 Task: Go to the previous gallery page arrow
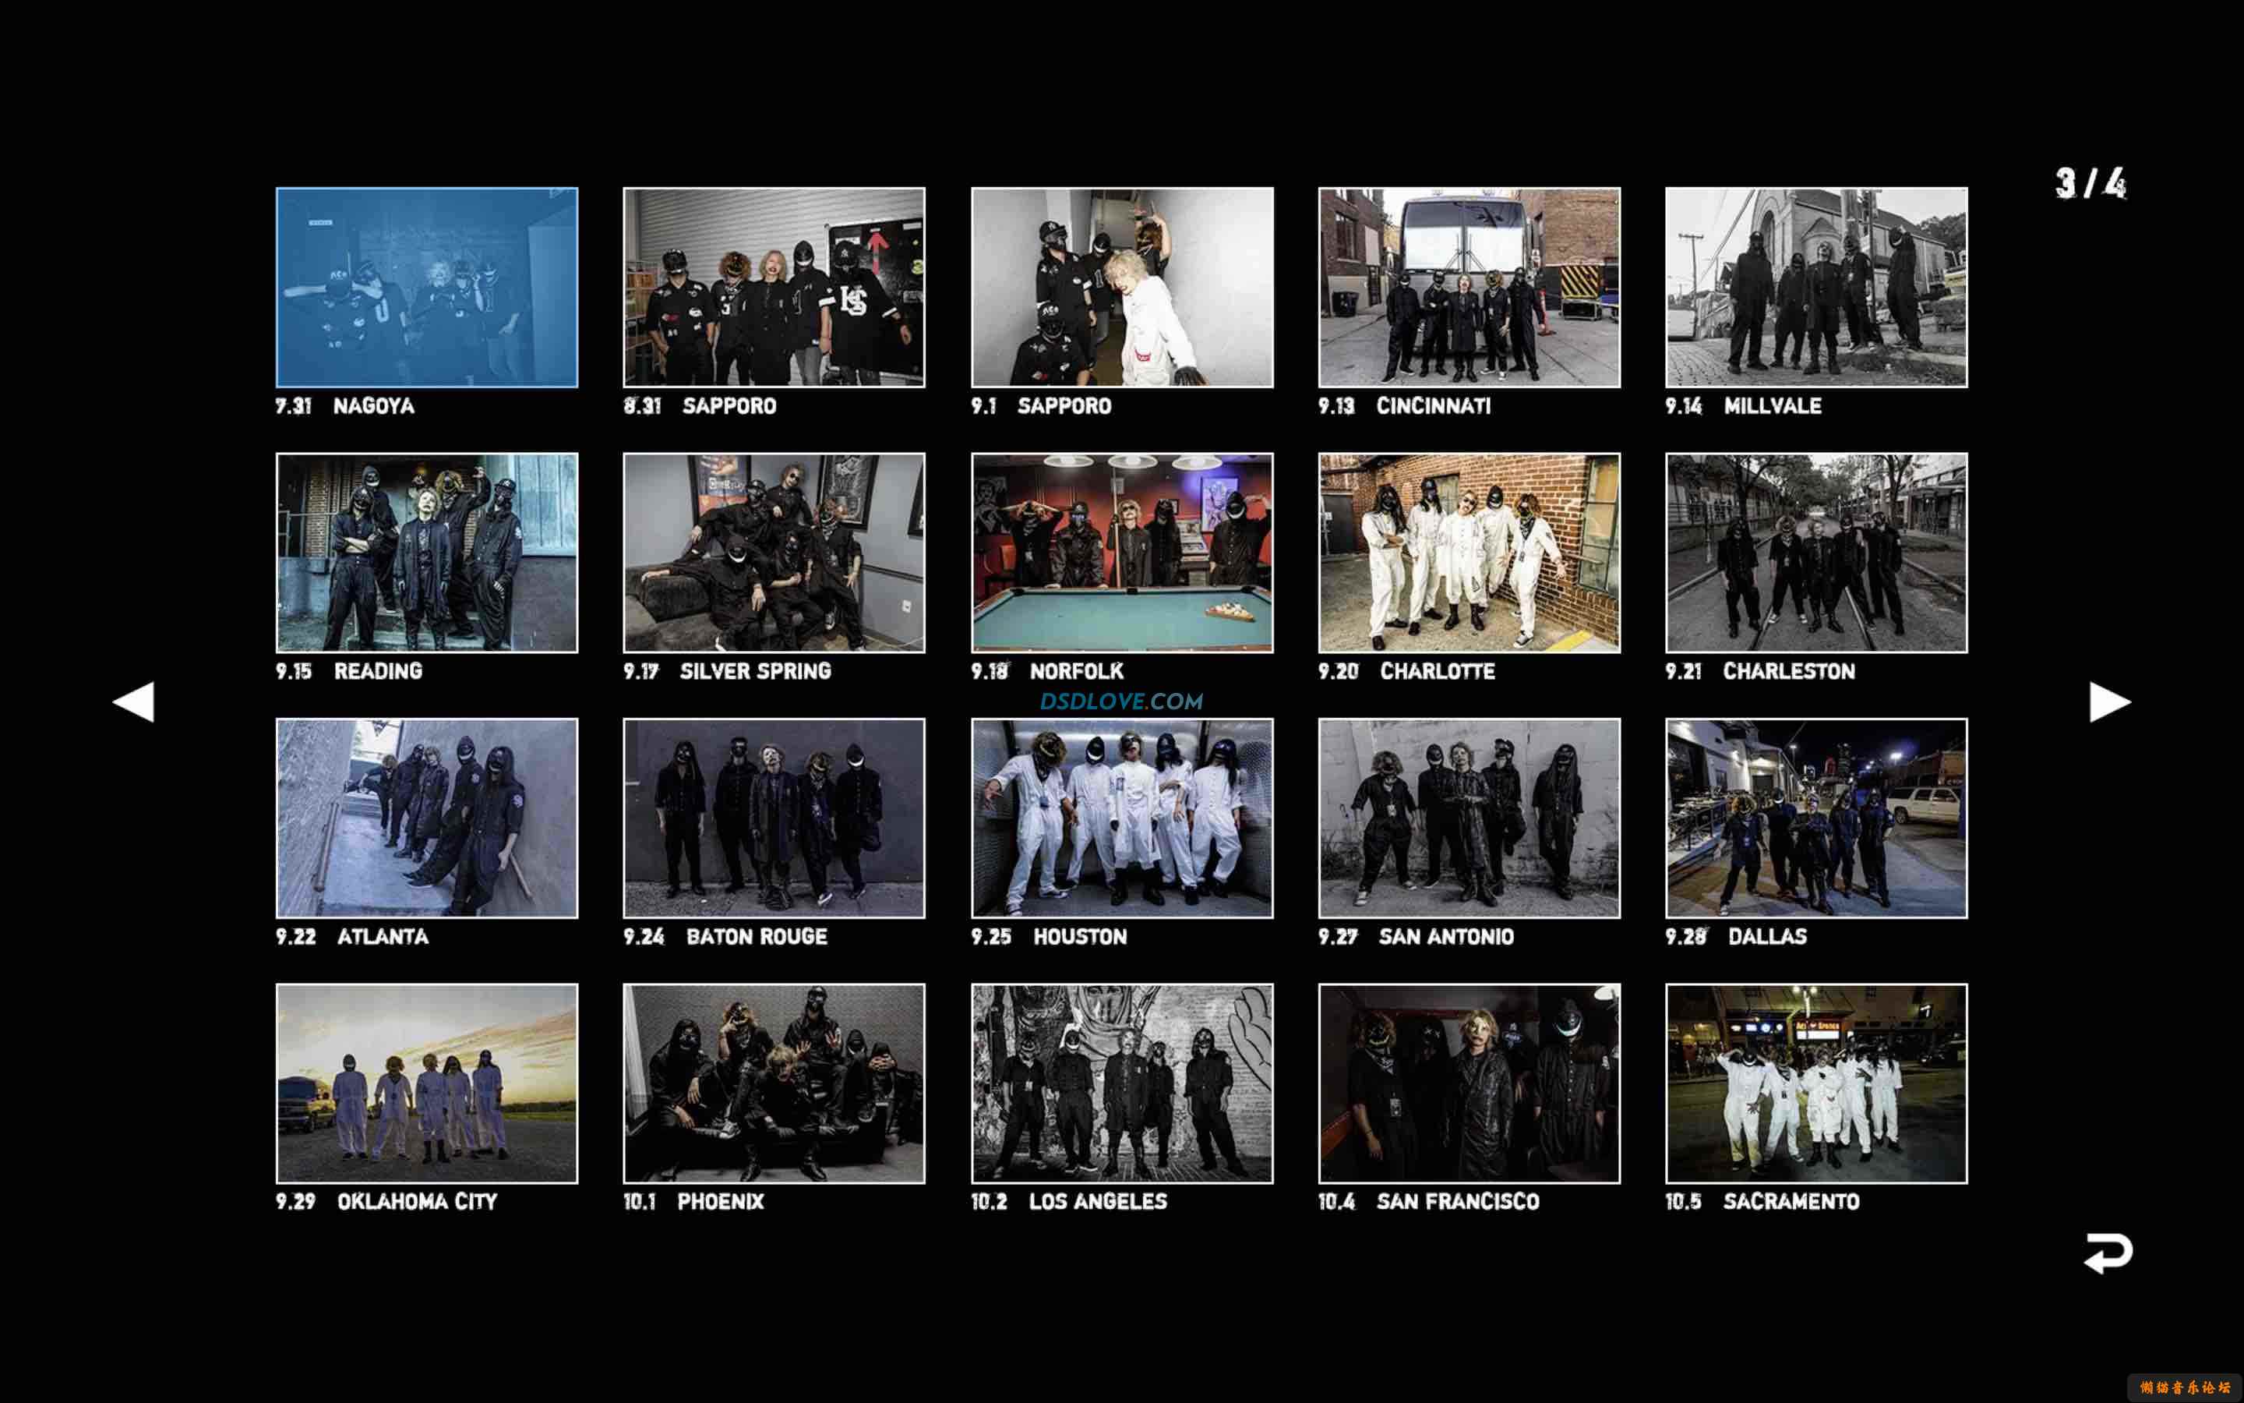pos(135,701)
